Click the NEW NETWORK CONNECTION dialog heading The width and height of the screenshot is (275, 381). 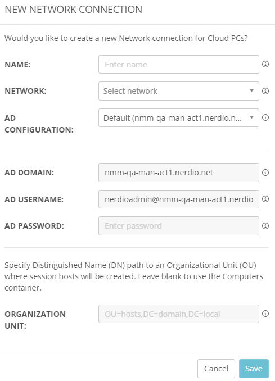pyautogui.click(x=74, y=10)
